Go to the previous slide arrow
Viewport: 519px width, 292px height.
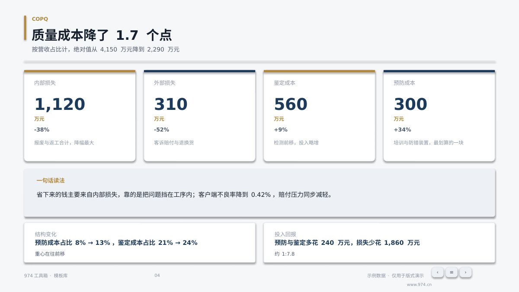pos(437,272)
